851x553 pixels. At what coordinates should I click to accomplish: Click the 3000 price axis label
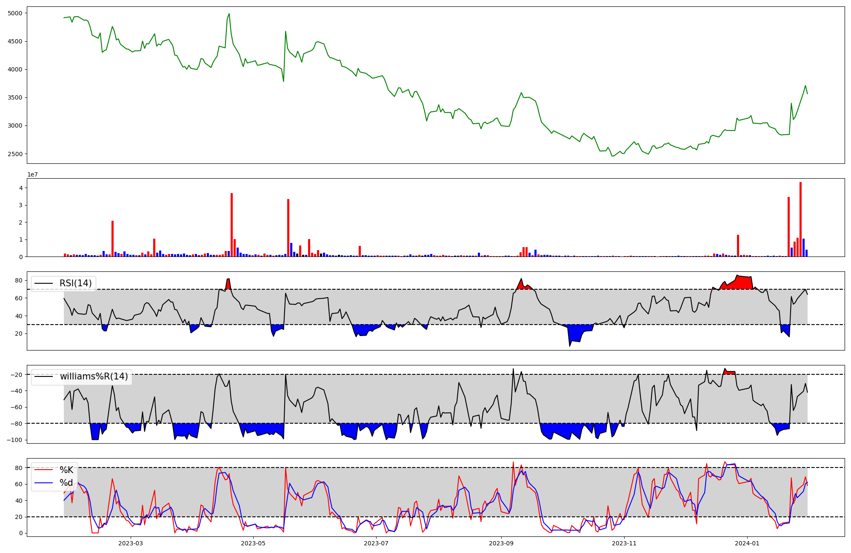[15, 125]
